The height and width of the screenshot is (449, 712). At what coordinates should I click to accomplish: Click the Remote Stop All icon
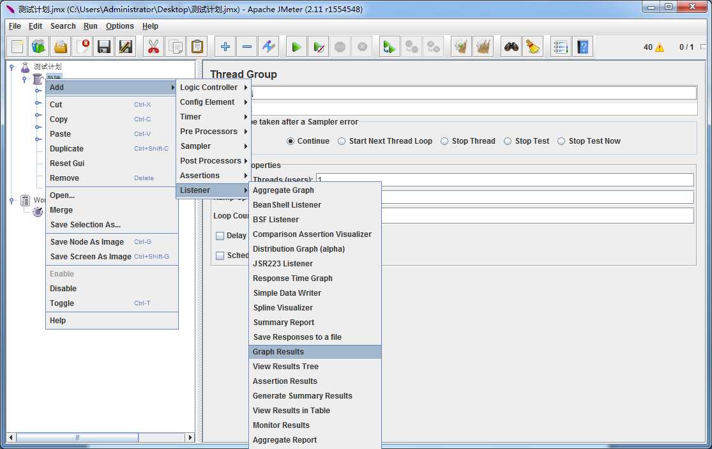[411, 47]
